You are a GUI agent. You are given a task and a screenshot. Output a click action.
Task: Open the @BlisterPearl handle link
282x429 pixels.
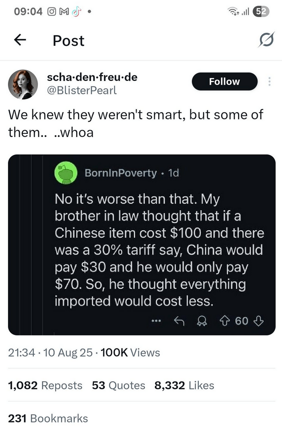click(82, 90)
